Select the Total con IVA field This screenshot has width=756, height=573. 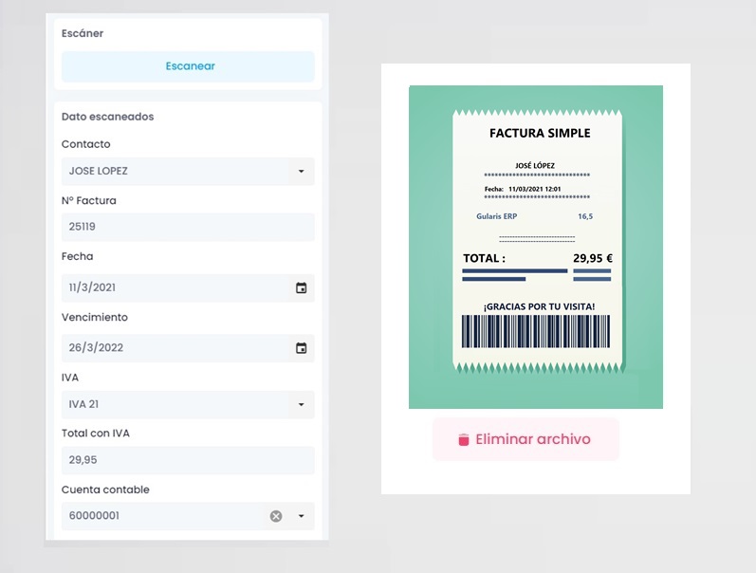pyautogui.click(x=188, y=460)
